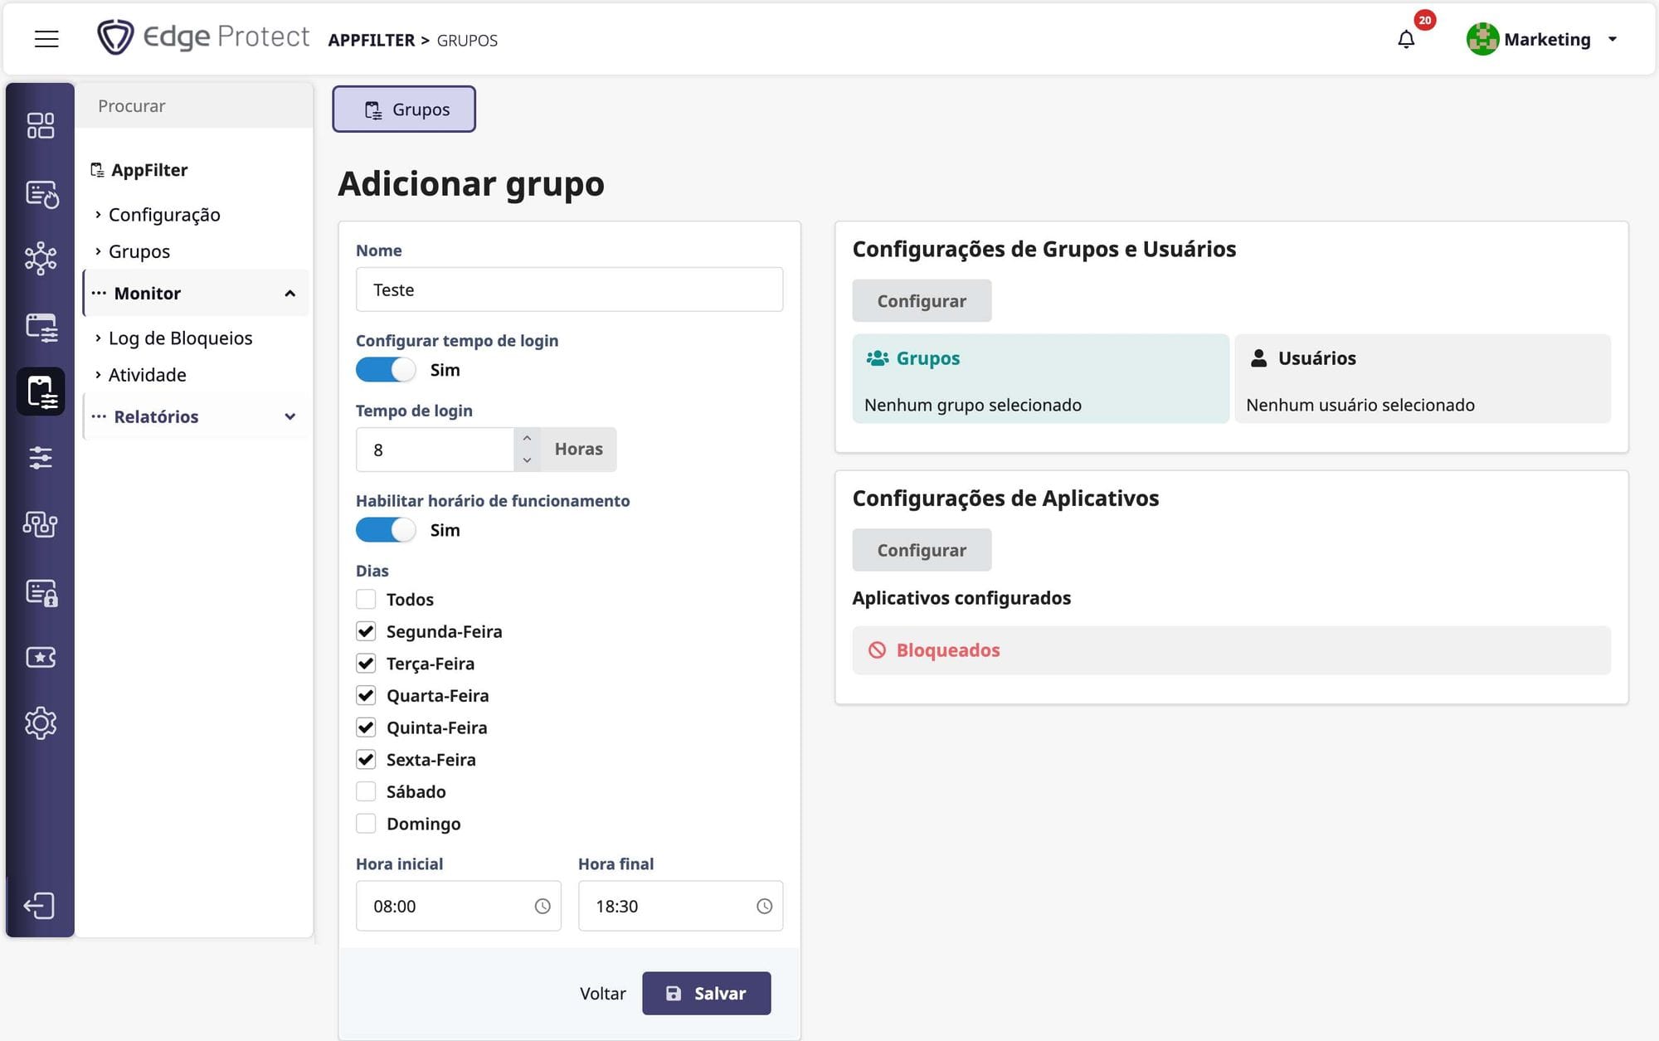
Task: Disable Configurar tempo de login toggle
Action: click(386, 370)
